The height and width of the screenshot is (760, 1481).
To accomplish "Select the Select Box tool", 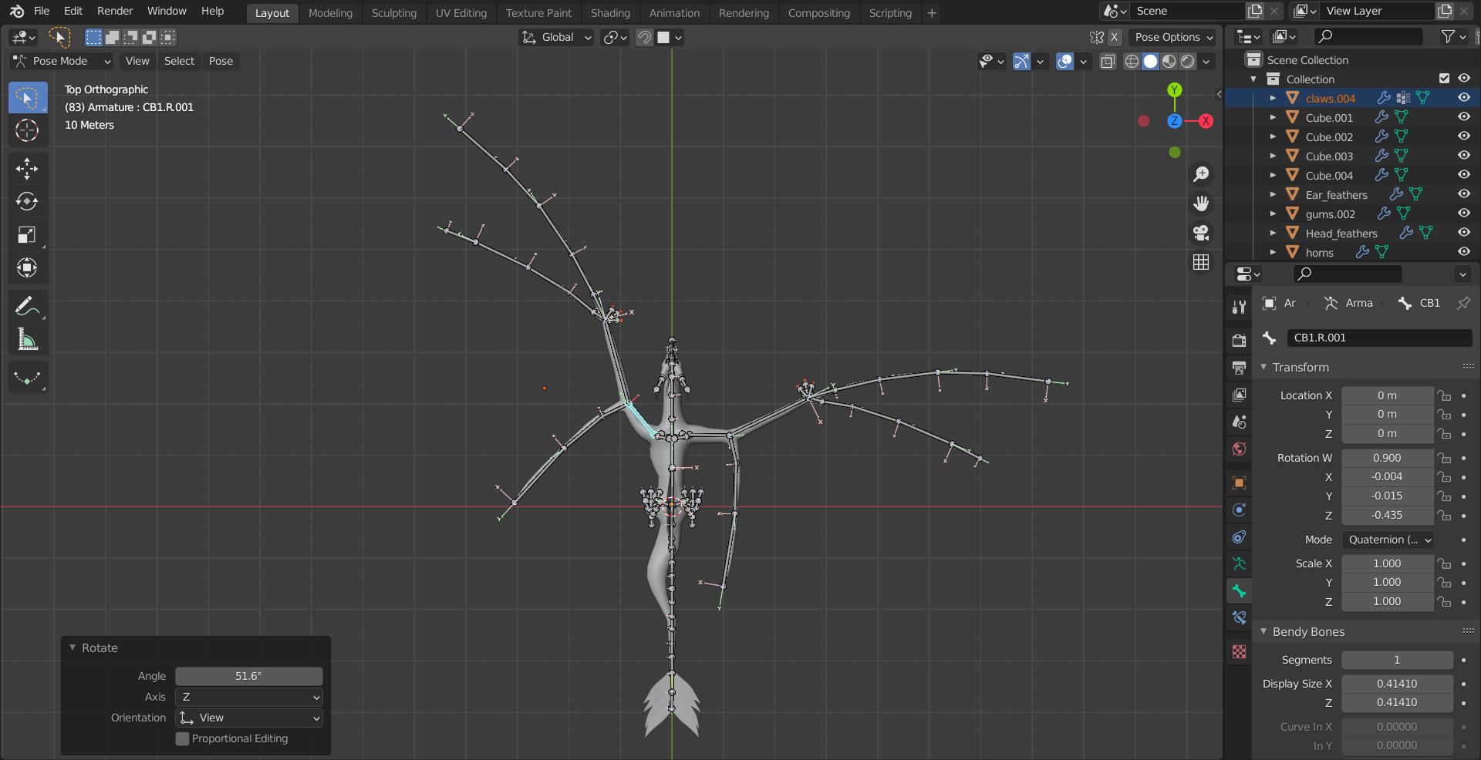I will coord(27,98).
